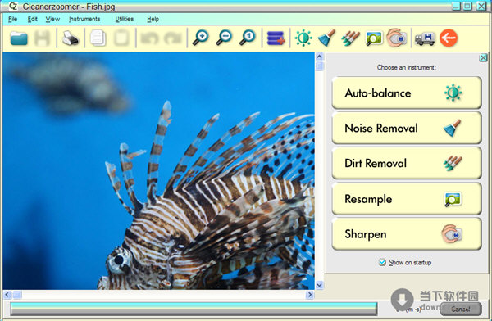
Task: Click the Sharpen camera toolbar icon
Action: (397, 38)
